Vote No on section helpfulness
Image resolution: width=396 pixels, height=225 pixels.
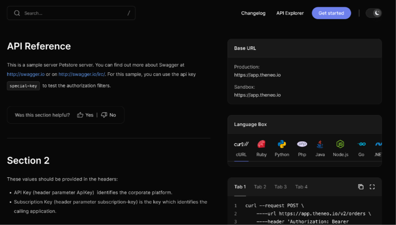(x=108, y=115)
